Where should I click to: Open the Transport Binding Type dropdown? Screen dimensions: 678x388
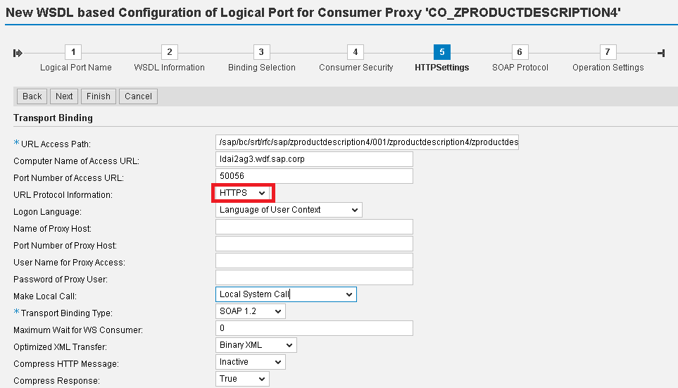click(251, 311)
